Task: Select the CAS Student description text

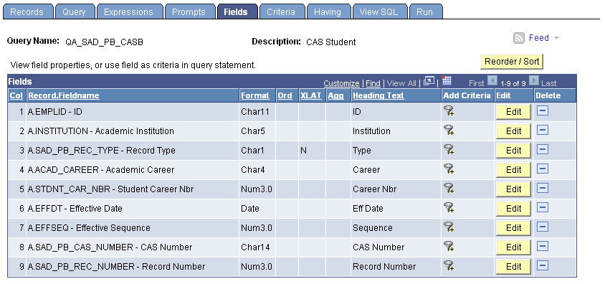Action: coord(330,42)
